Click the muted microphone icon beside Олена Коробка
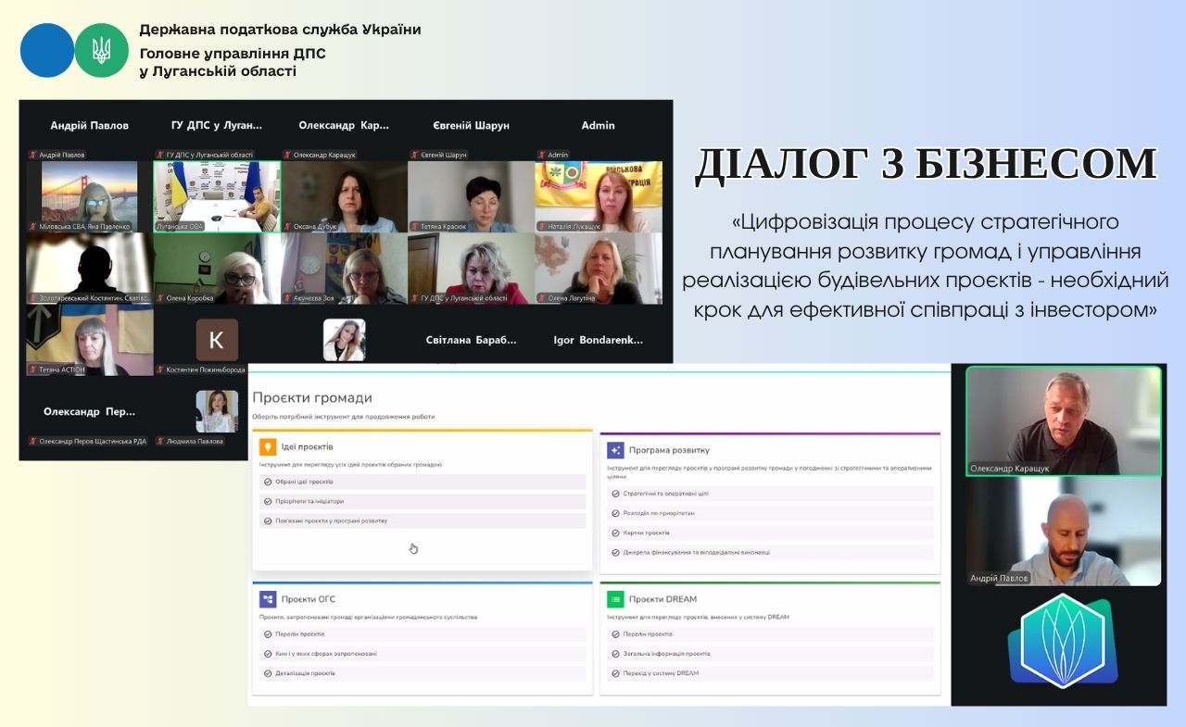1186x727 pixels. click(x=161, y=298)
